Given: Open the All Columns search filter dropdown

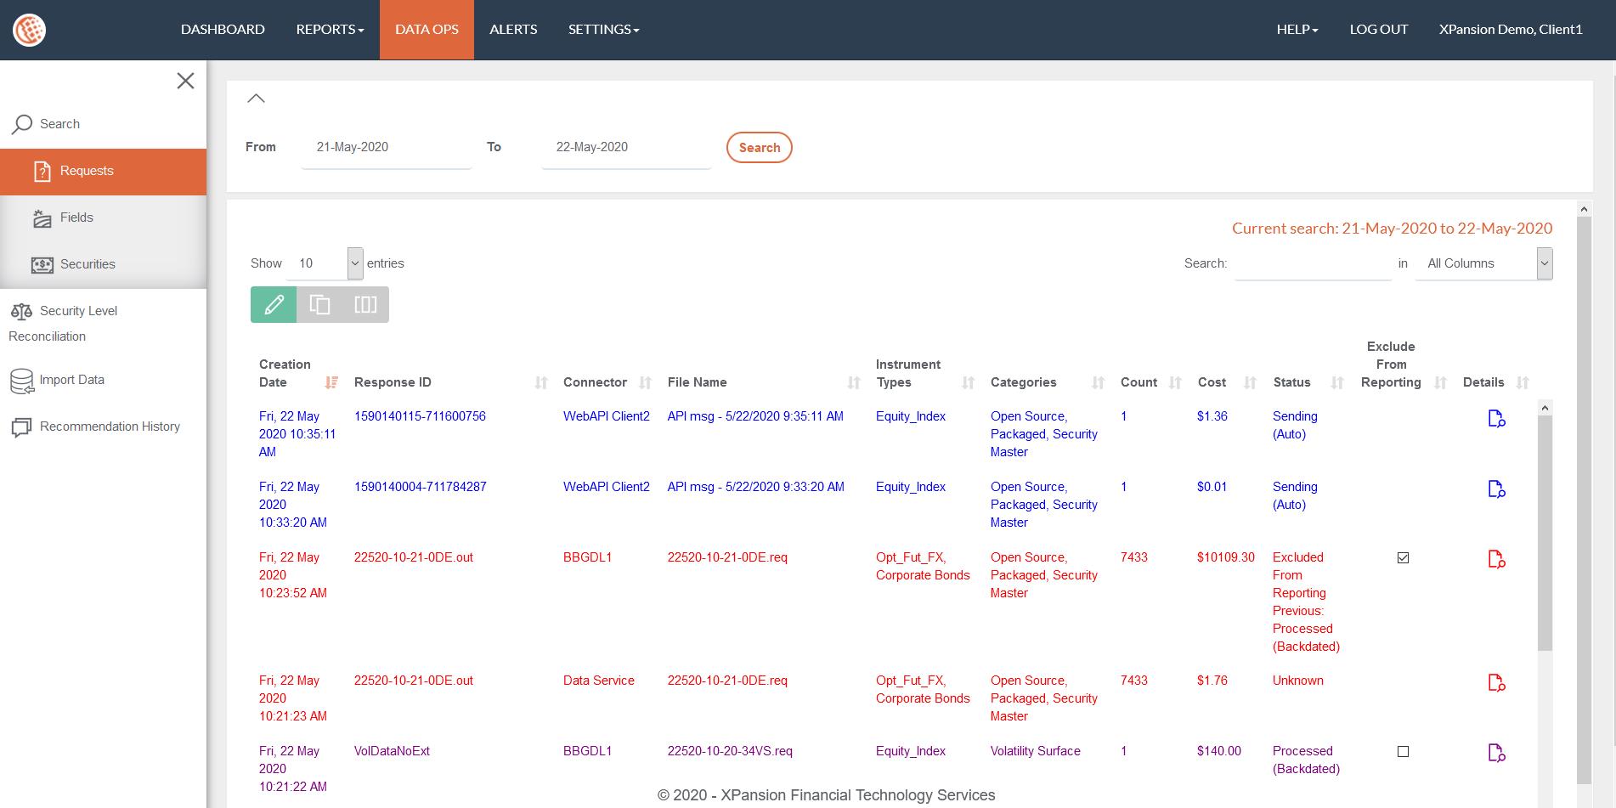Looking at the screenshot, I should [1483, 263].
